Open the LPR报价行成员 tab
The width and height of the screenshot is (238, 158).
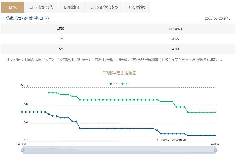coord(104,7)
